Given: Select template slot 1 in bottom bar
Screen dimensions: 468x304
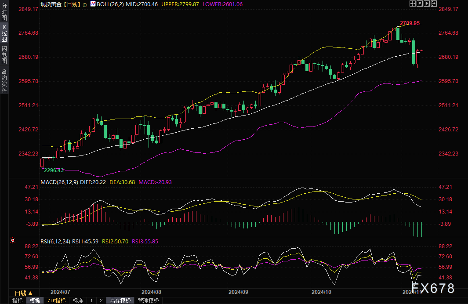Looking at the screenshot, I should pos(91,300).
